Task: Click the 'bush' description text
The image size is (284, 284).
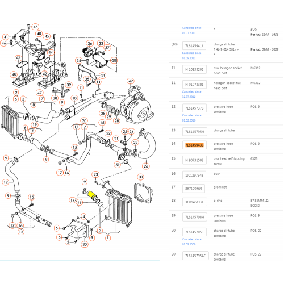Action: tap(217, 174)
